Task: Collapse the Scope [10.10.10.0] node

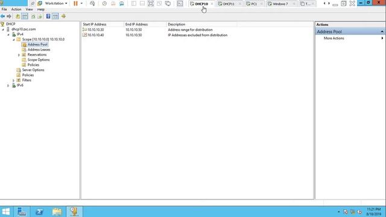Action: point(14,40)
